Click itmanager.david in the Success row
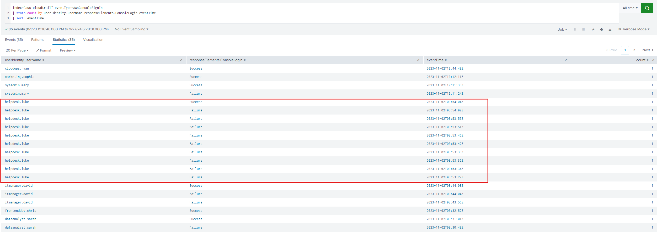The image size is (657, 233). [x=19, y=186]
